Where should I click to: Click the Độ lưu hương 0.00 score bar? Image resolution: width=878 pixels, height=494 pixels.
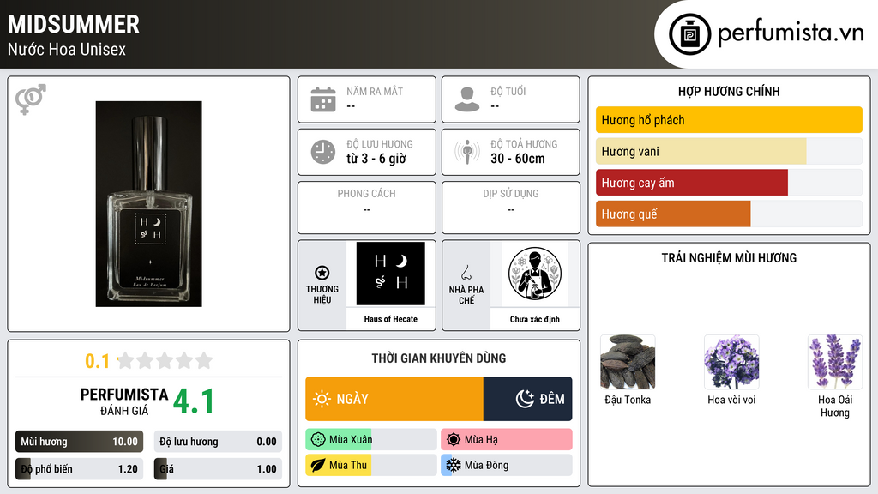click(x=218, y=442)
